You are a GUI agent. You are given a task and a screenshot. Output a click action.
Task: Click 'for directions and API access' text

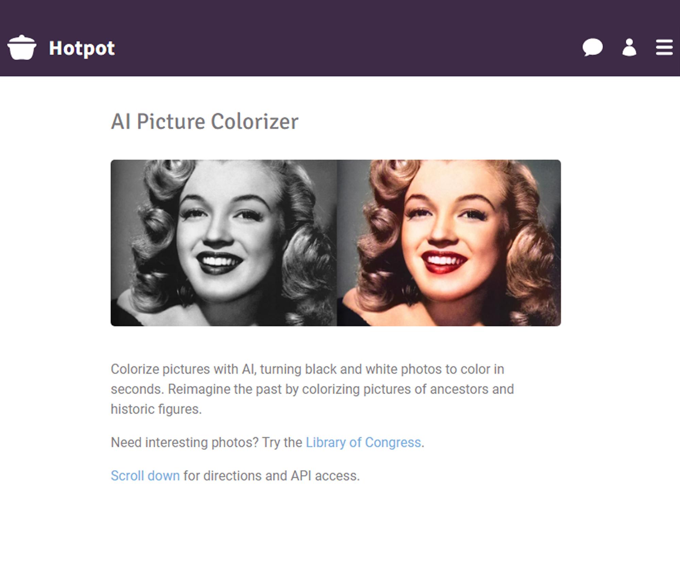(x=271, y=476)
